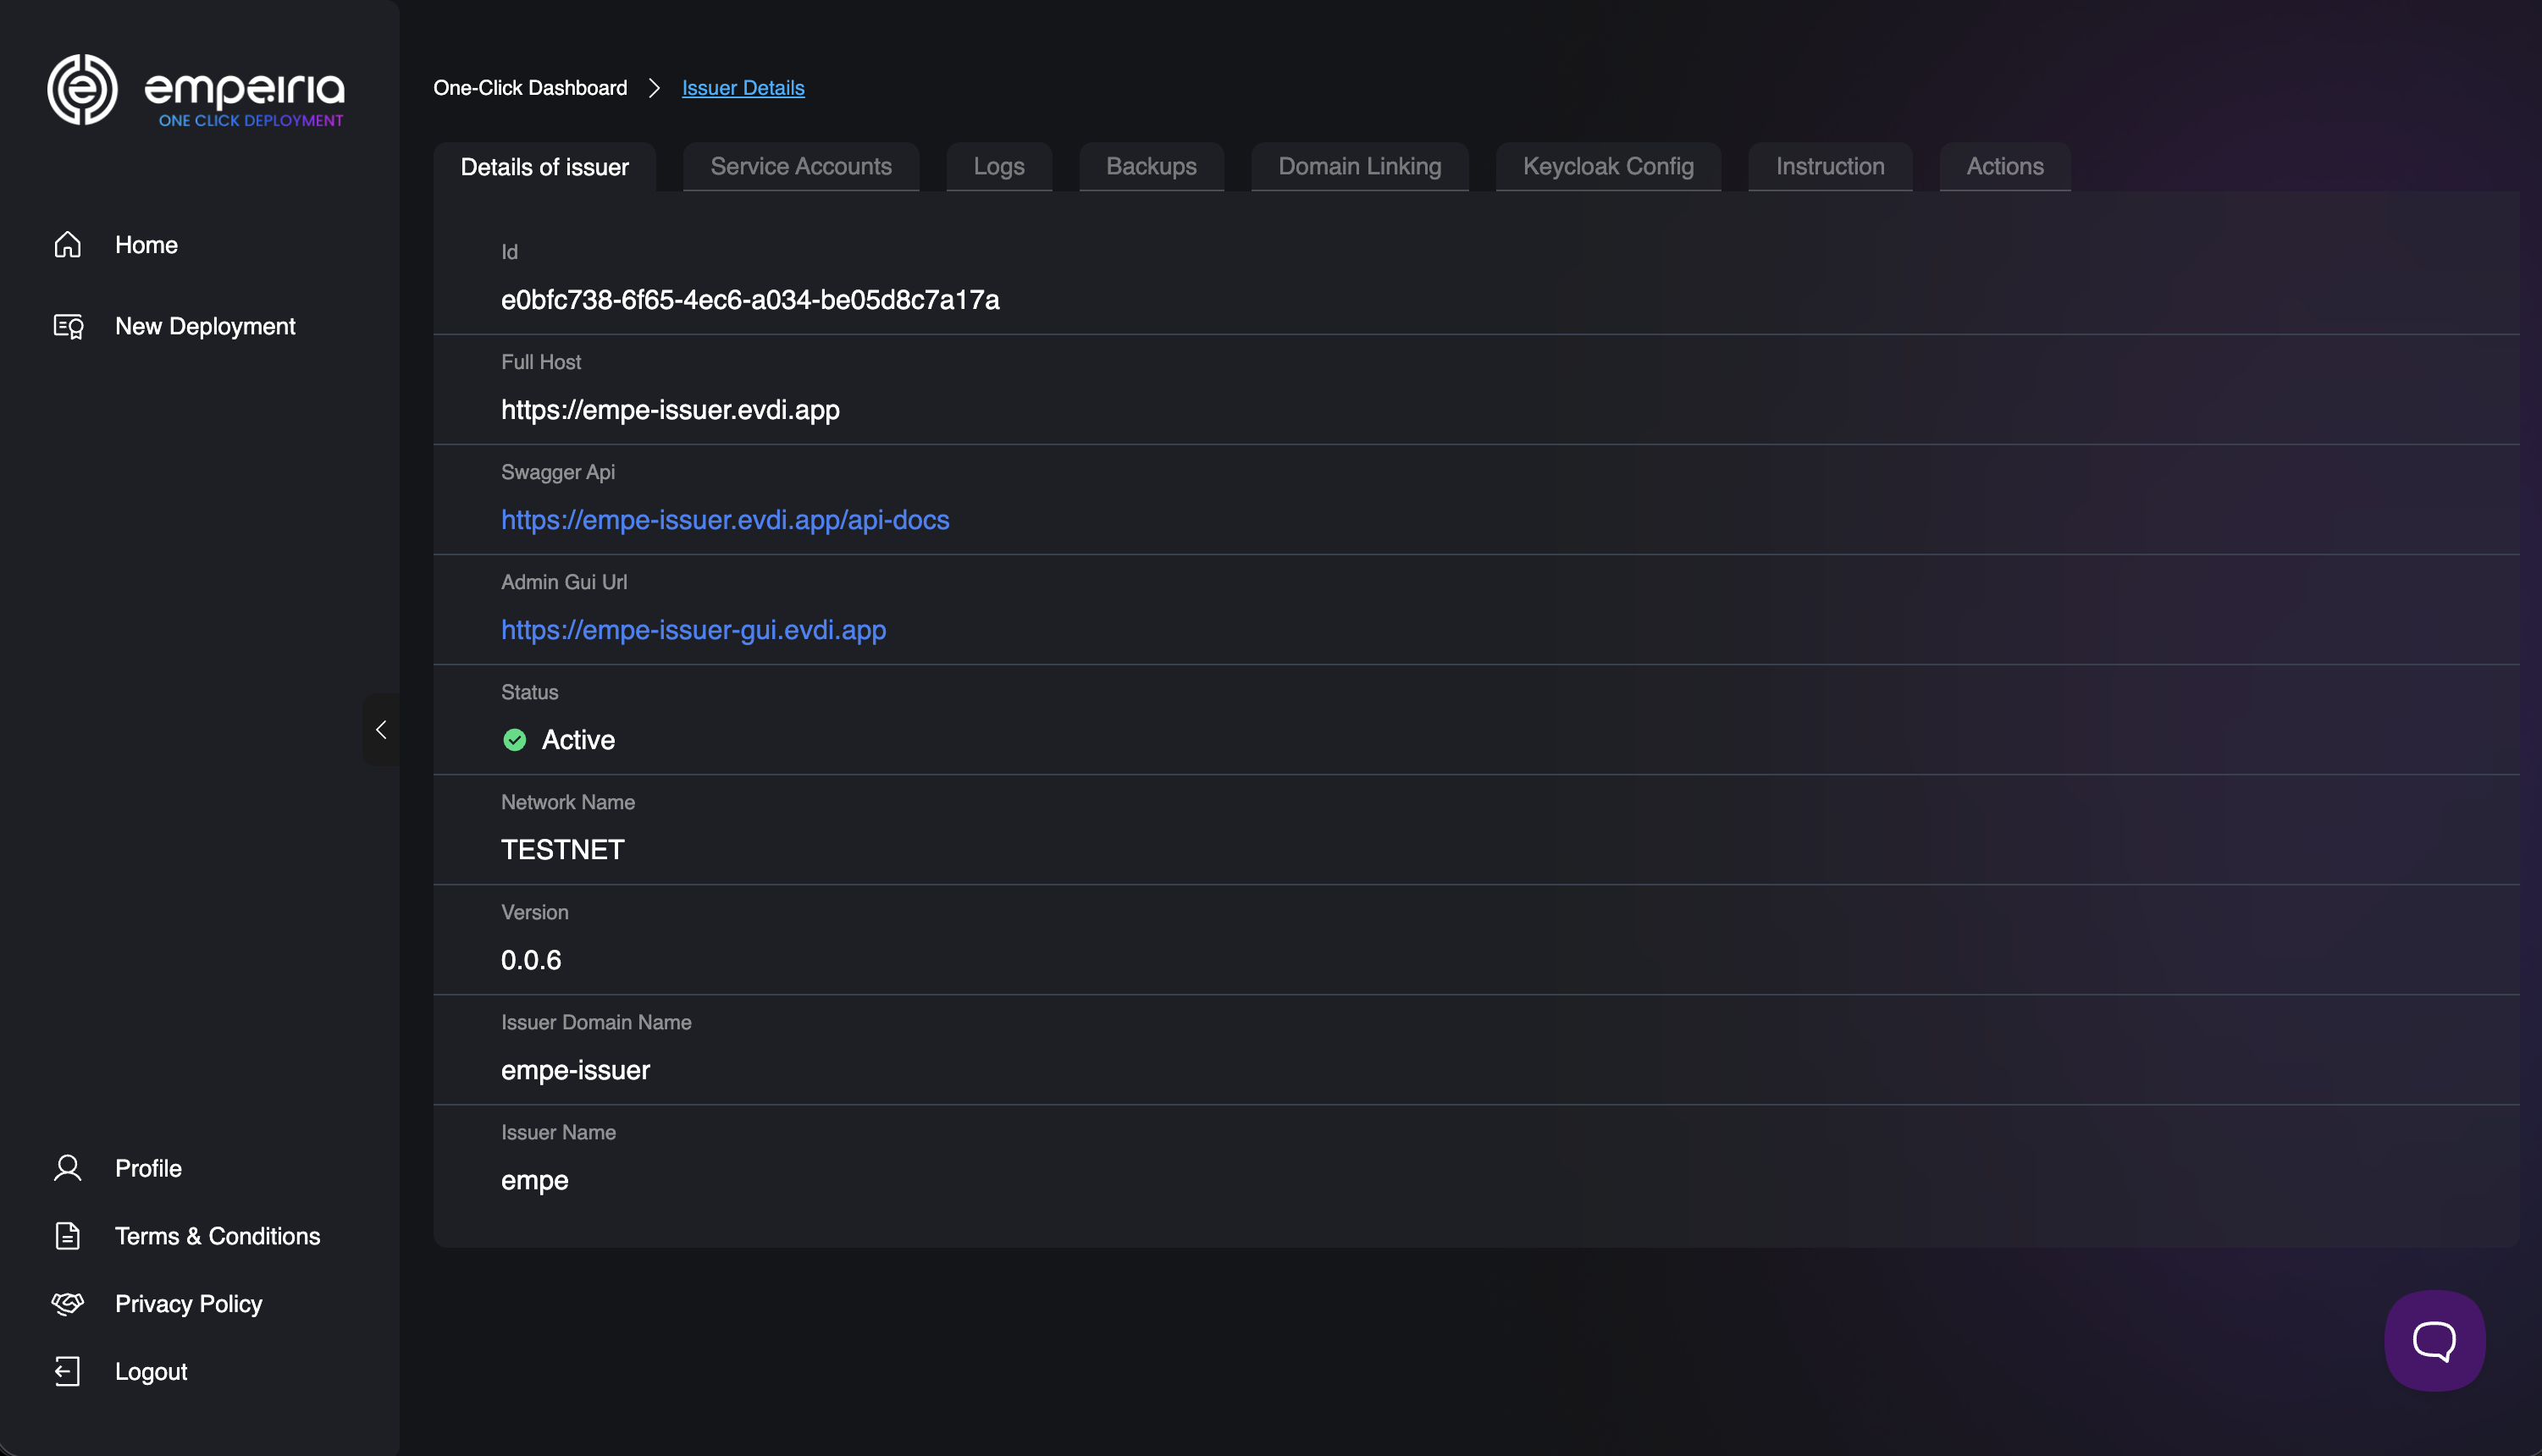Click the Issuer Domain Name value empe-issuer
The width and height of the screenshot is (2542, 1456).
(x=575, y=1070)
